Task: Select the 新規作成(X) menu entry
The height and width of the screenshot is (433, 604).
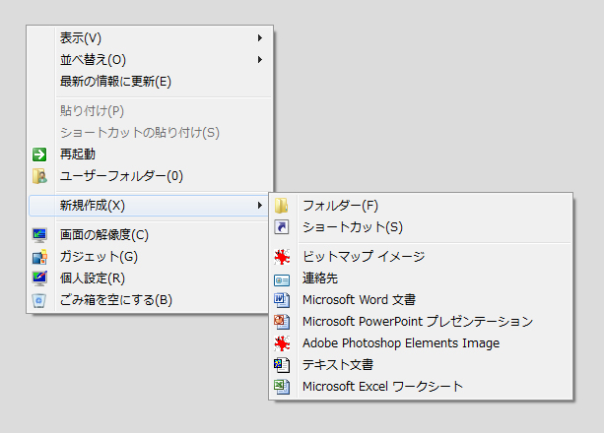Action: coord(149,206)
